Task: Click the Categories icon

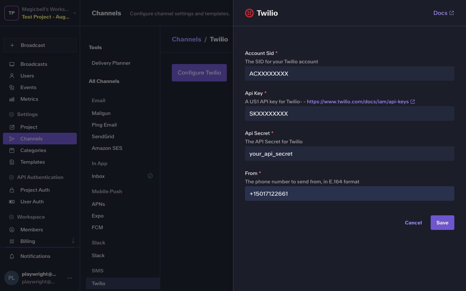Action: [12, 150]
